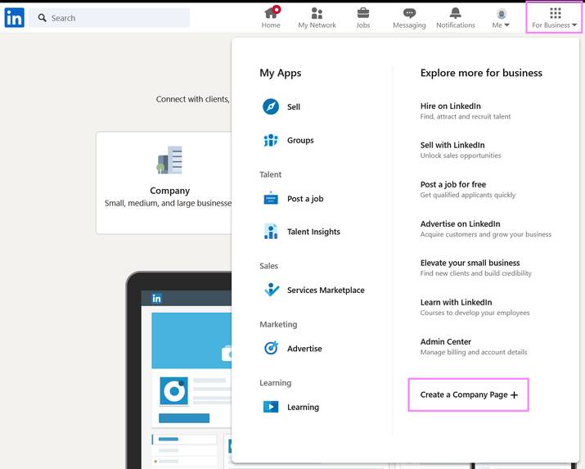Click the My Apps heading
Viewport: 585px width, 469px height.
(x=280, y=73)
